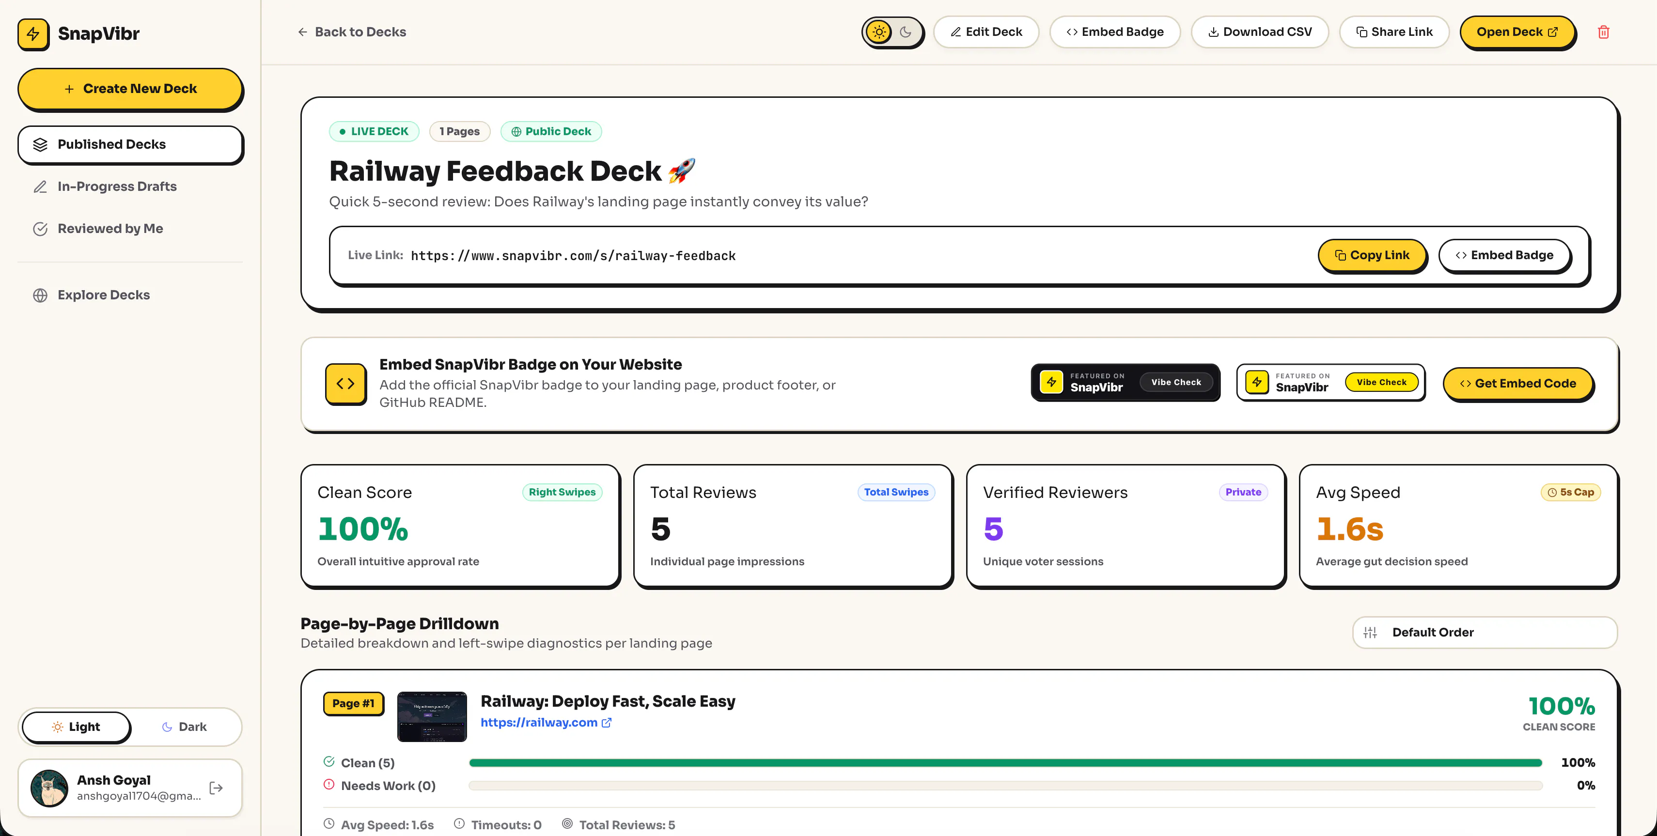Click the back arrow beside Back to Decks

(x=302, y=32)
